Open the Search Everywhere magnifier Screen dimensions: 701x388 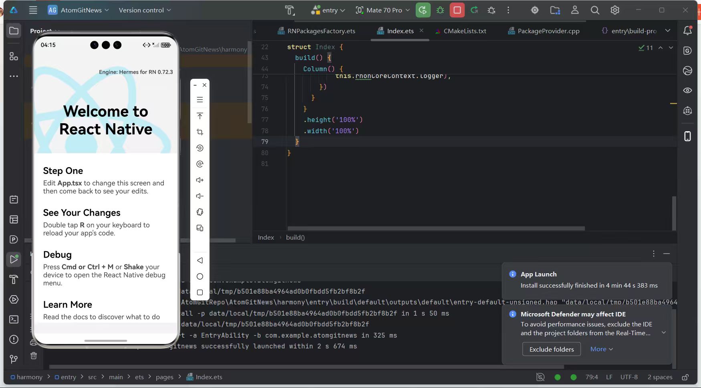[x=595, y=10]
